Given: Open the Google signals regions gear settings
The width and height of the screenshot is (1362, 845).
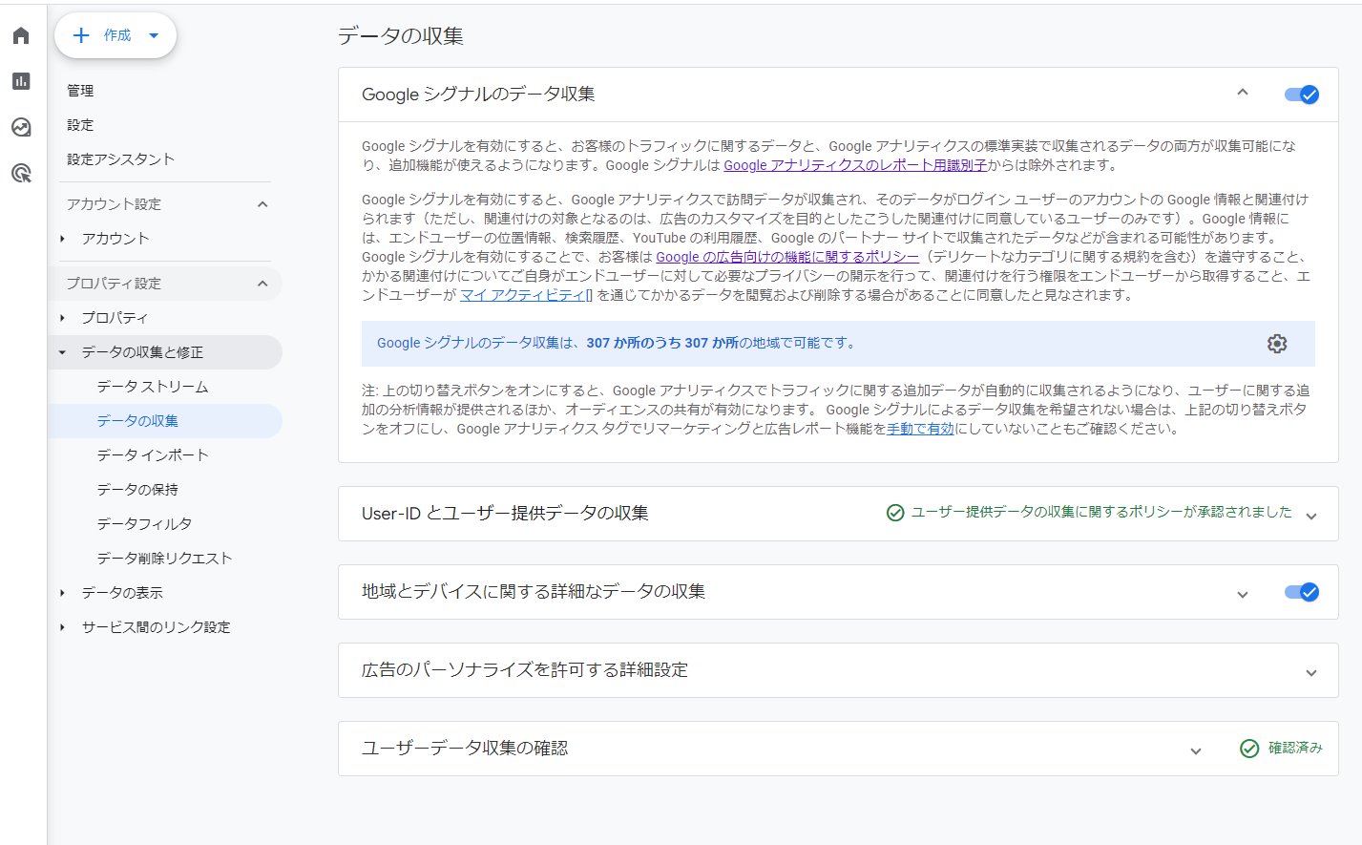Looking at the screenshot, I should tap(1277, 344).
